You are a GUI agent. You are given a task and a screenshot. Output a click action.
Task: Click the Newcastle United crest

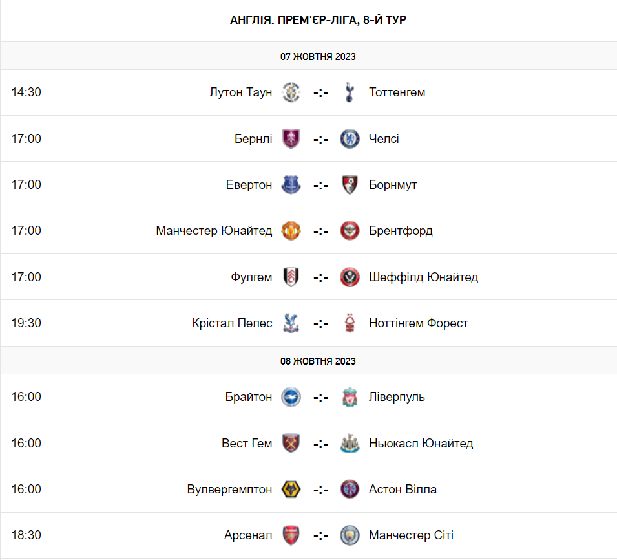pos(350,444)
